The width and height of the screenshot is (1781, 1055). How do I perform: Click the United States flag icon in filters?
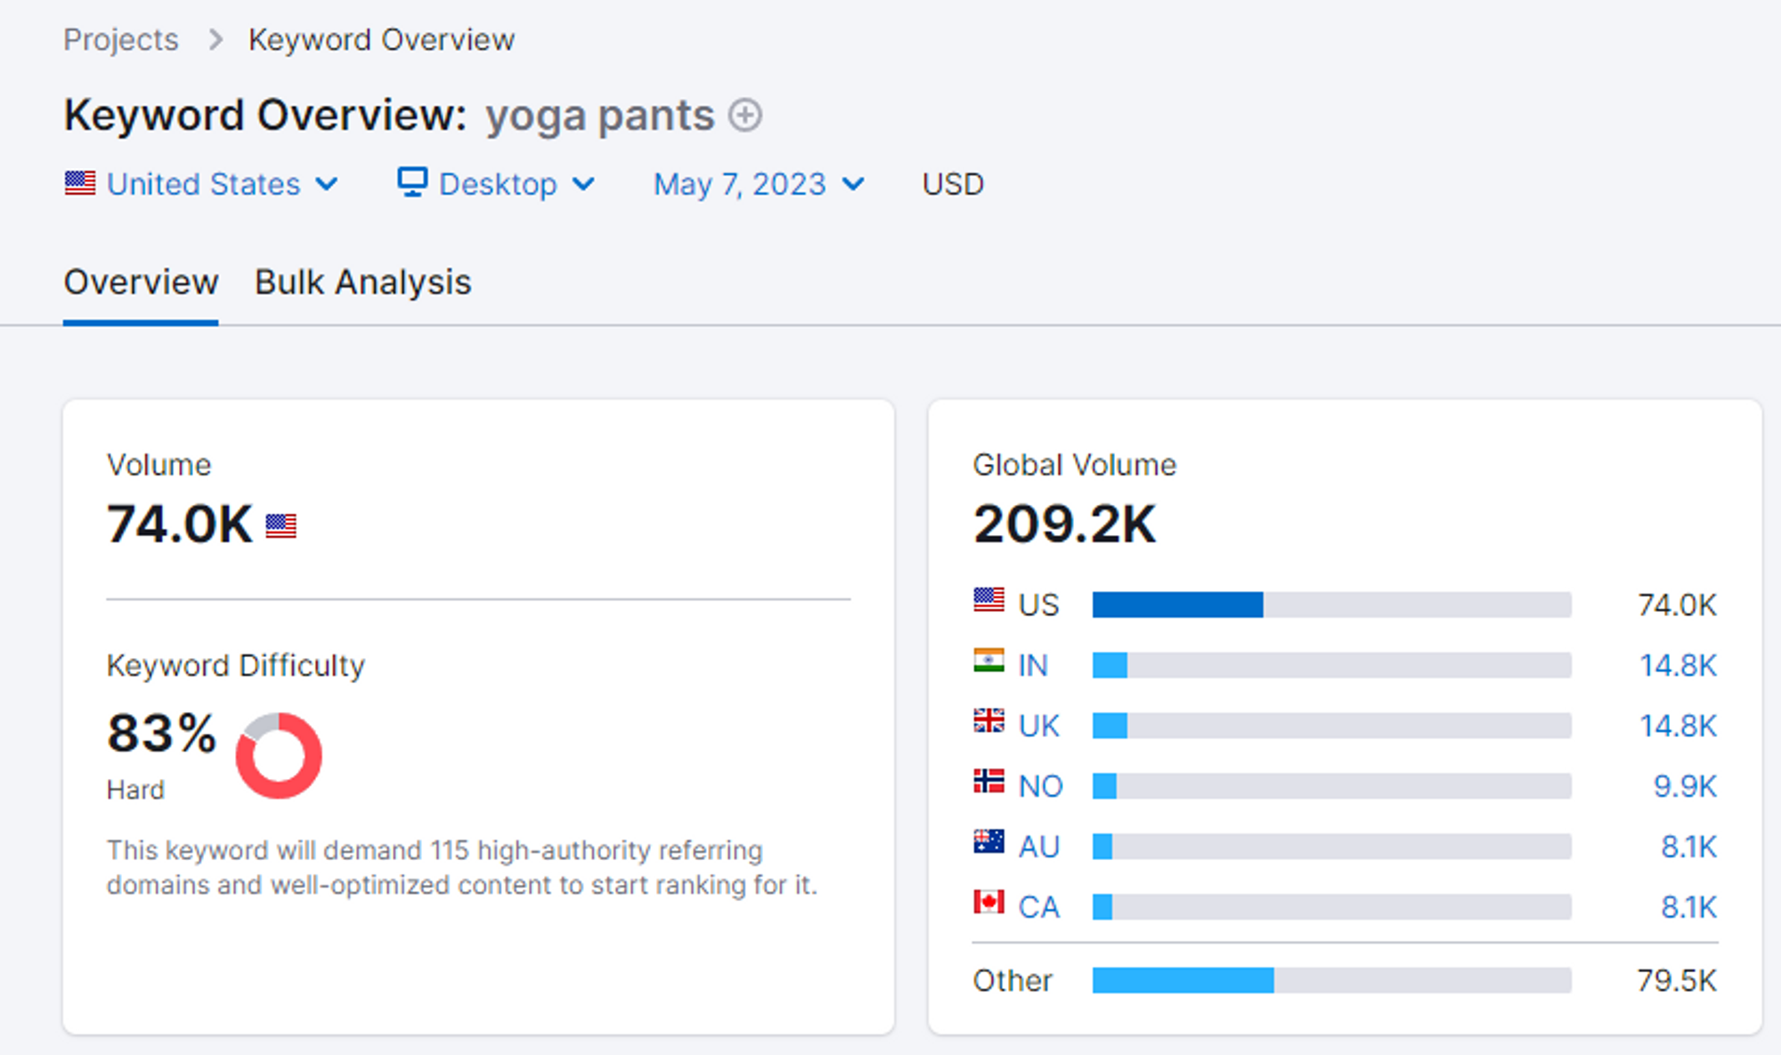[x=80, y=183]
